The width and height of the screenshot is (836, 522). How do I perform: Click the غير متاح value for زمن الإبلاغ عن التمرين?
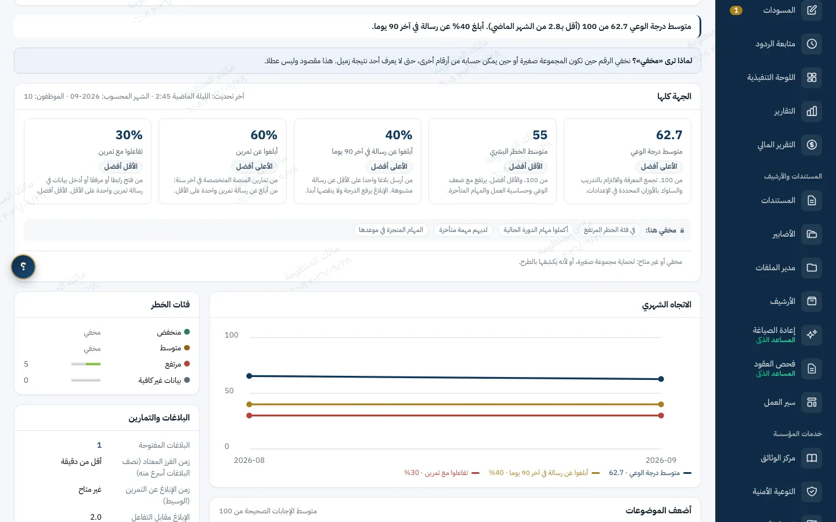coord(90,490)
